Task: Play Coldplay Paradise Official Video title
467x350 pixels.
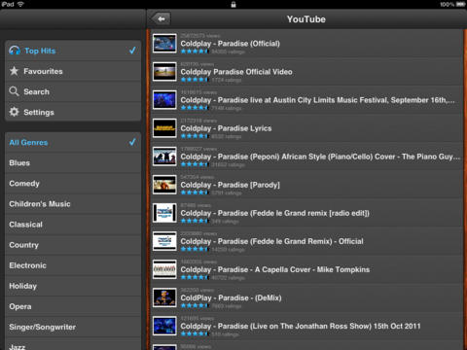Action: tap(236, 72)
